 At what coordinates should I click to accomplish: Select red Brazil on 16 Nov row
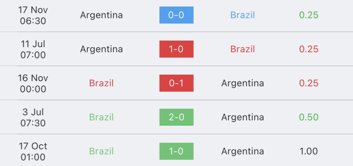[101, 83]
